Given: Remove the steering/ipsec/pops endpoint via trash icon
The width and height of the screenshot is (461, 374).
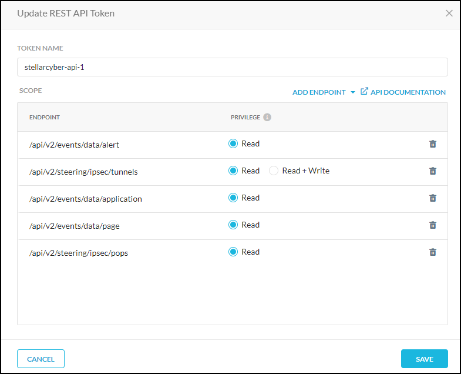Looking at the screenshot, I should pyautogui.click(x=433, y=252).
